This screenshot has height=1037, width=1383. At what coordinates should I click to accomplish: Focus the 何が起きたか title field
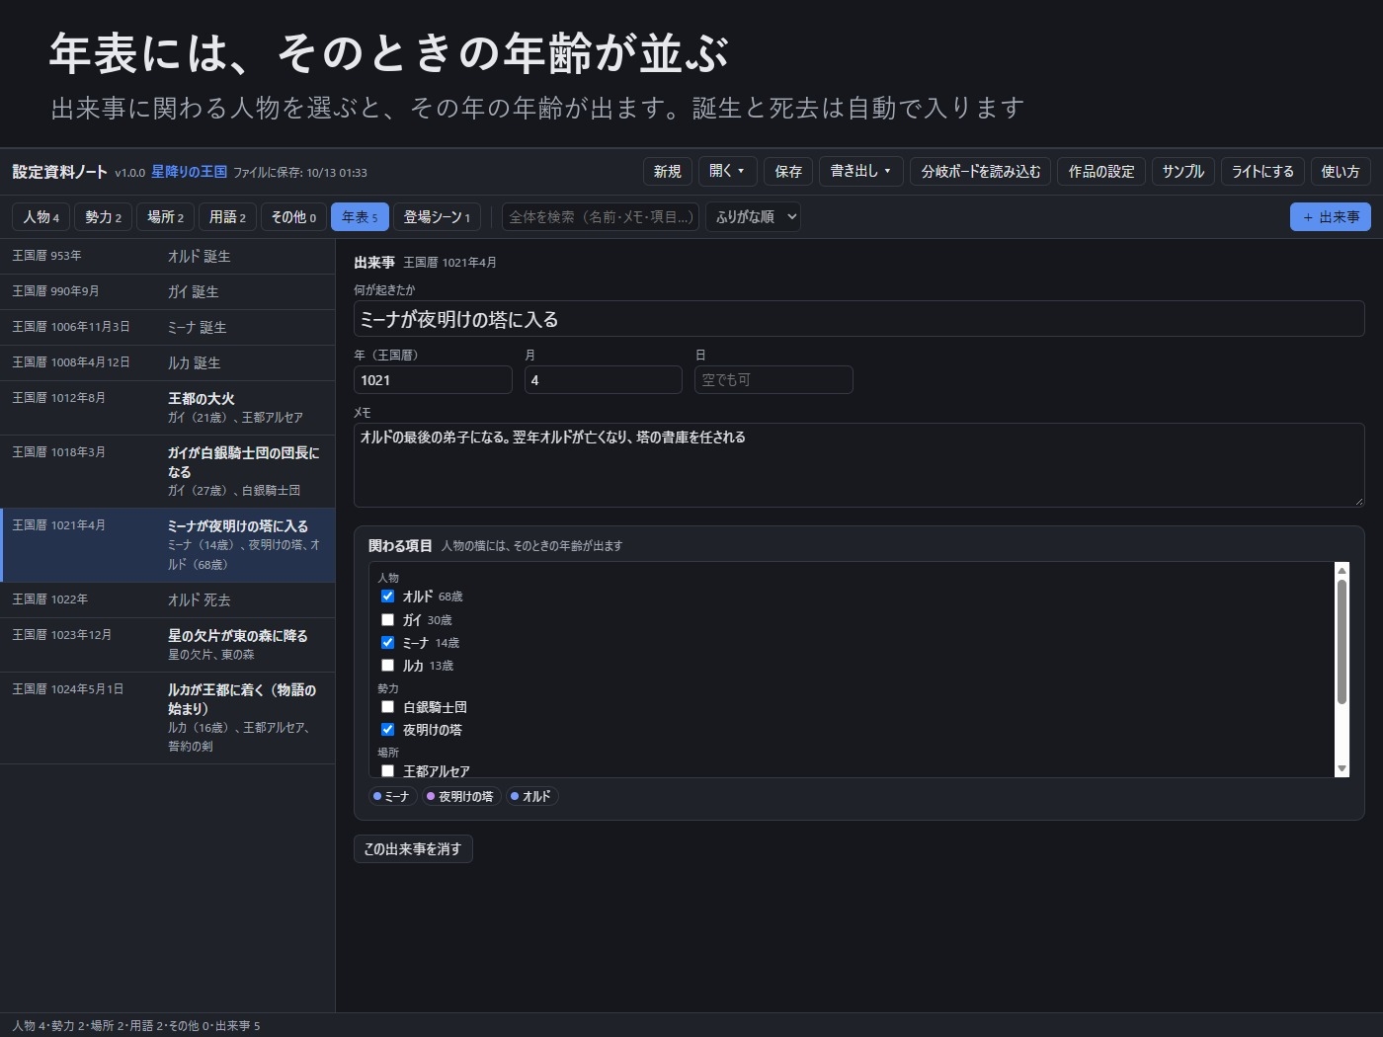(x=858, y=318)
